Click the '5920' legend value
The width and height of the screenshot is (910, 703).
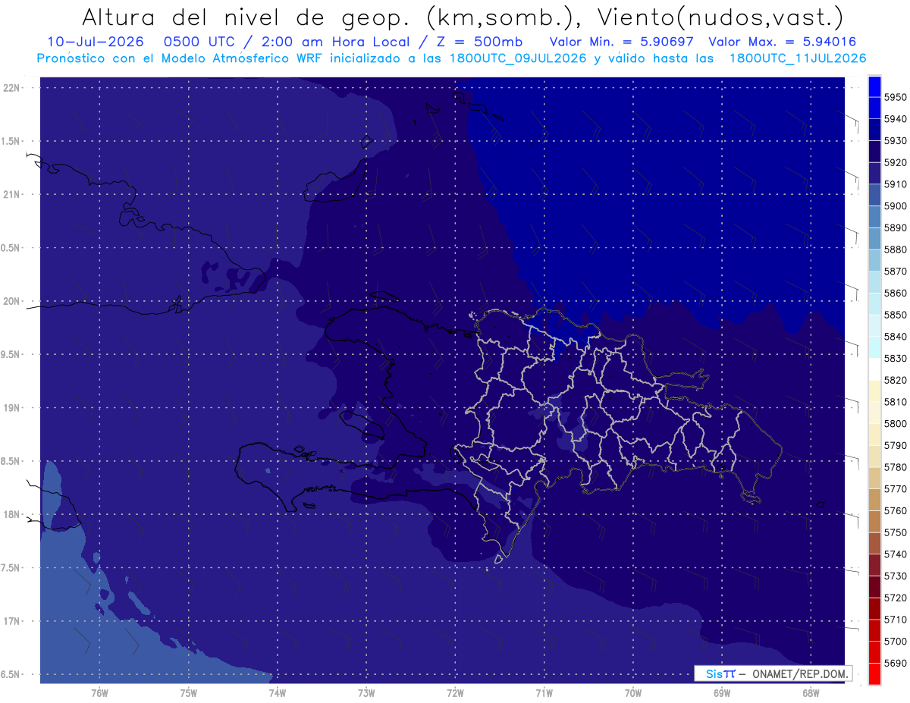click(x=896, y=162)
